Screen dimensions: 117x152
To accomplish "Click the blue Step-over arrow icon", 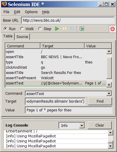I will pyautogui.click(x=72, y=29).
